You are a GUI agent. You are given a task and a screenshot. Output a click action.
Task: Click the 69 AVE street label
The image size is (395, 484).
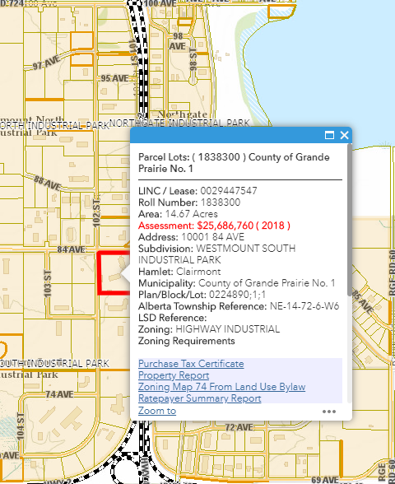pos(324,480)
